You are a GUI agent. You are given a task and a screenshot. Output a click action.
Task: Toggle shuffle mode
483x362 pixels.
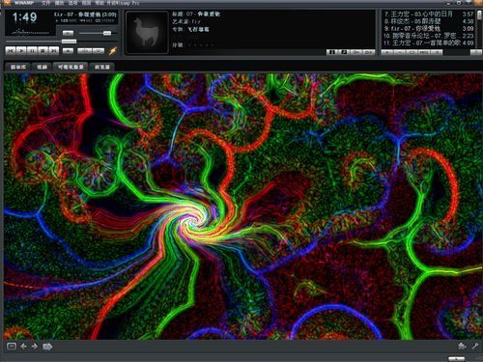(84, 51)
